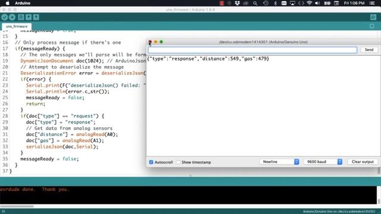Click the Upload sketch arrow icon

point(12,17)
